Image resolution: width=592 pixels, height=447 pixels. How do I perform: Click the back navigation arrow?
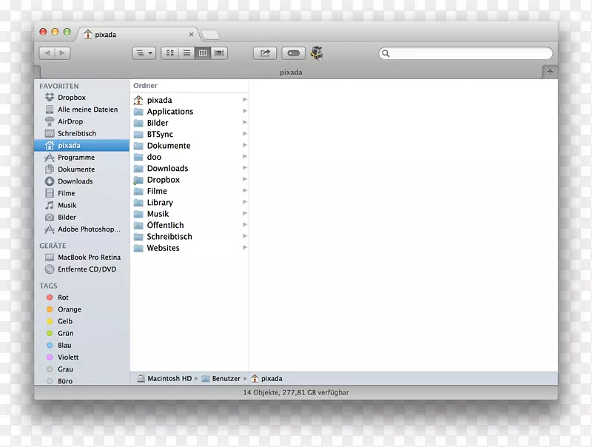point(47,53)
